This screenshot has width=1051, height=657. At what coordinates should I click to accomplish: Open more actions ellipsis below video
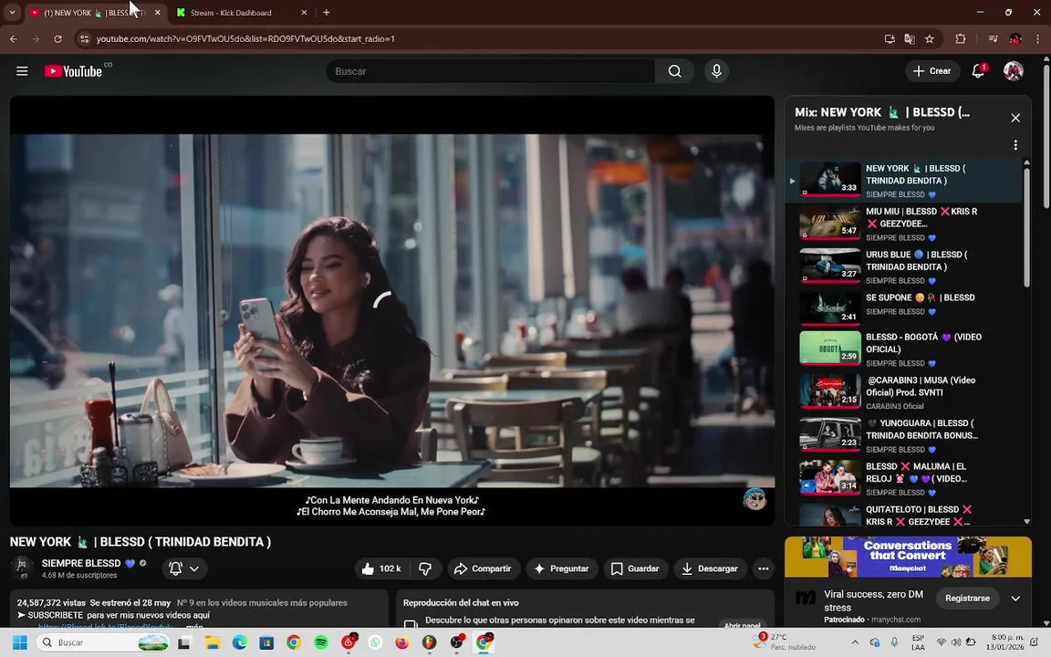764,568
